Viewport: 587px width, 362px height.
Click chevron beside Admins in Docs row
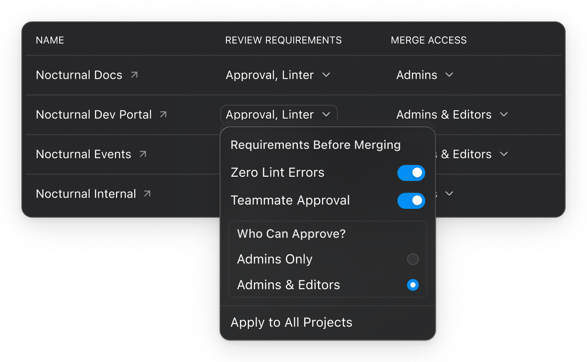[449, 75]
